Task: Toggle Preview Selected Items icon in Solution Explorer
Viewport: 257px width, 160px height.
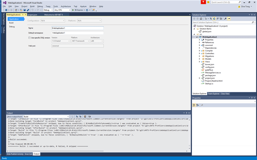Action: click(229, 19)
